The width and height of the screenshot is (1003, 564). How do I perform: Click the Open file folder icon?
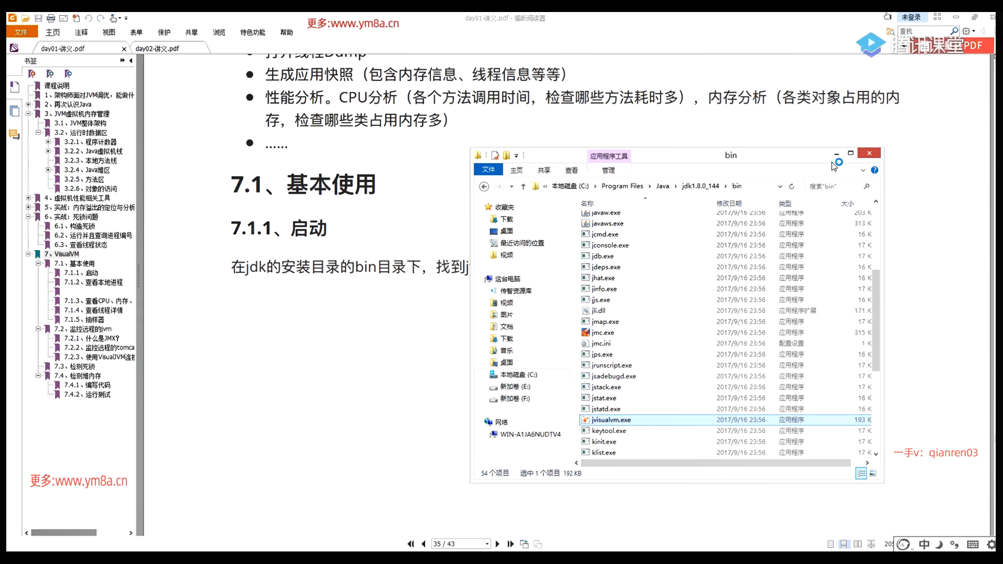point(25,18)
